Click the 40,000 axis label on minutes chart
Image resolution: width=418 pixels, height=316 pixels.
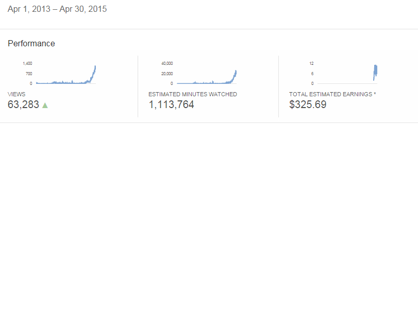coord(167,63)
